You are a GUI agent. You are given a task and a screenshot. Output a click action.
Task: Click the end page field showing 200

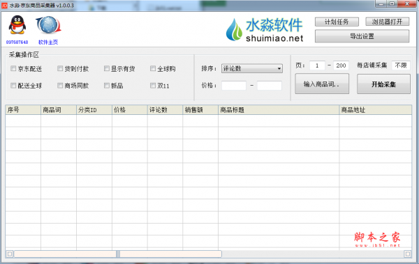(341, 65)
